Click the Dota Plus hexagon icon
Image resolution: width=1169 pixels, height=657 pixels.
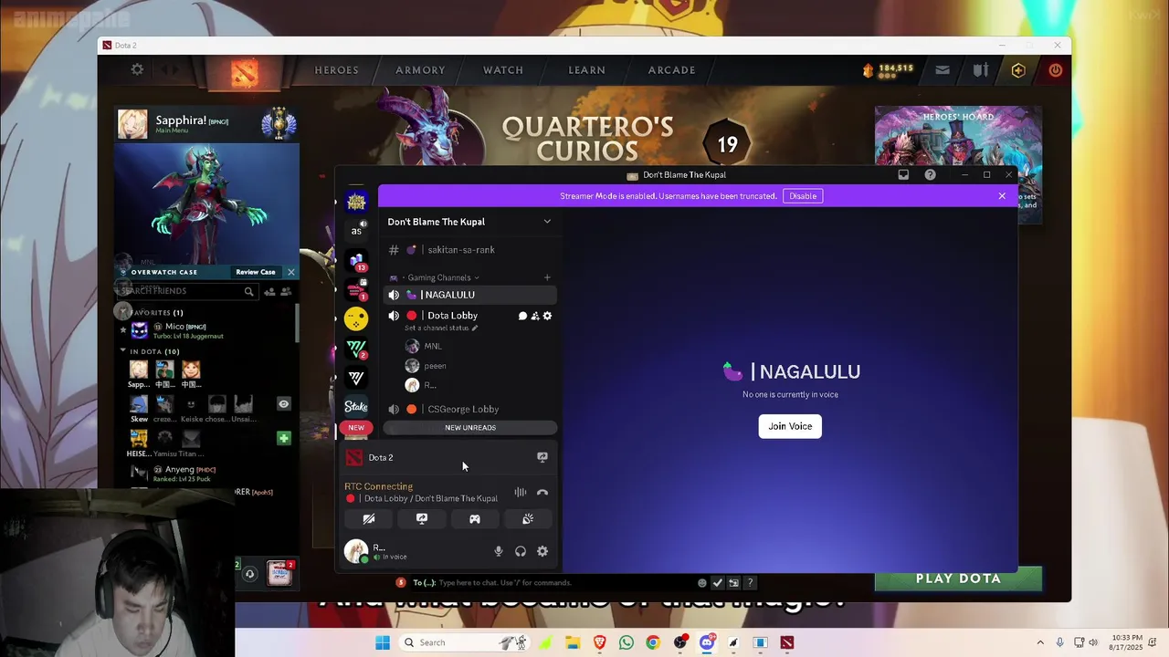[1018, 70]
